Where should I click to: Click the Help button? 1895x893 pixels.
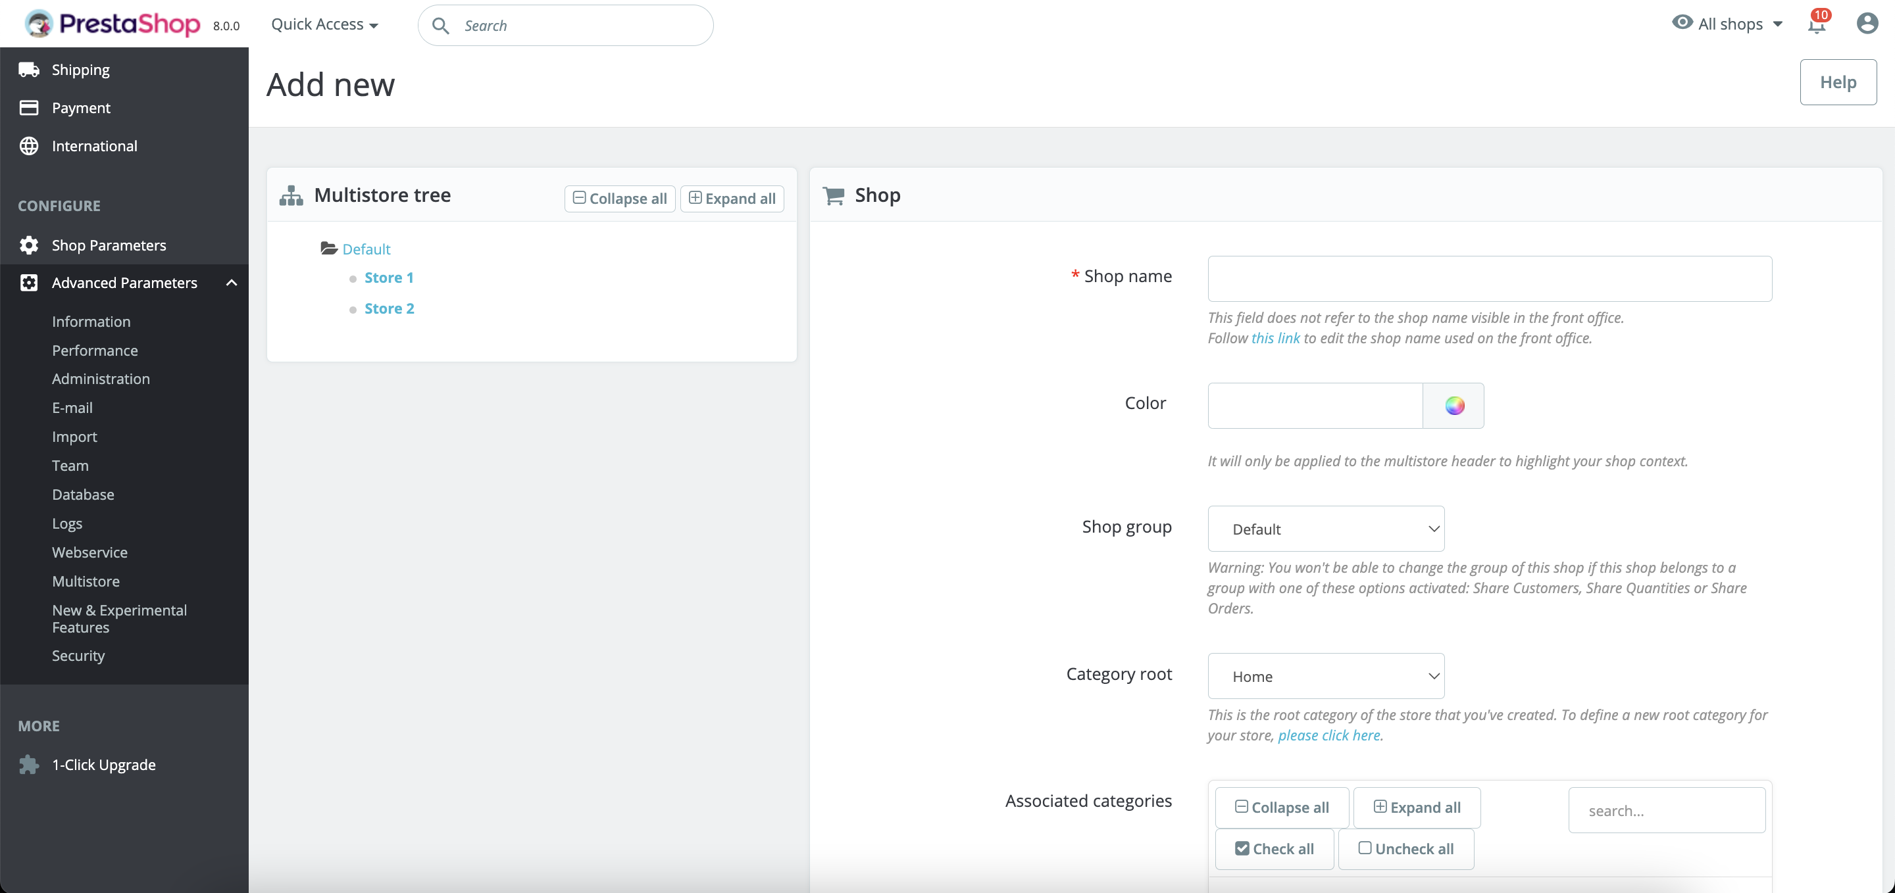coord(1838,82)
